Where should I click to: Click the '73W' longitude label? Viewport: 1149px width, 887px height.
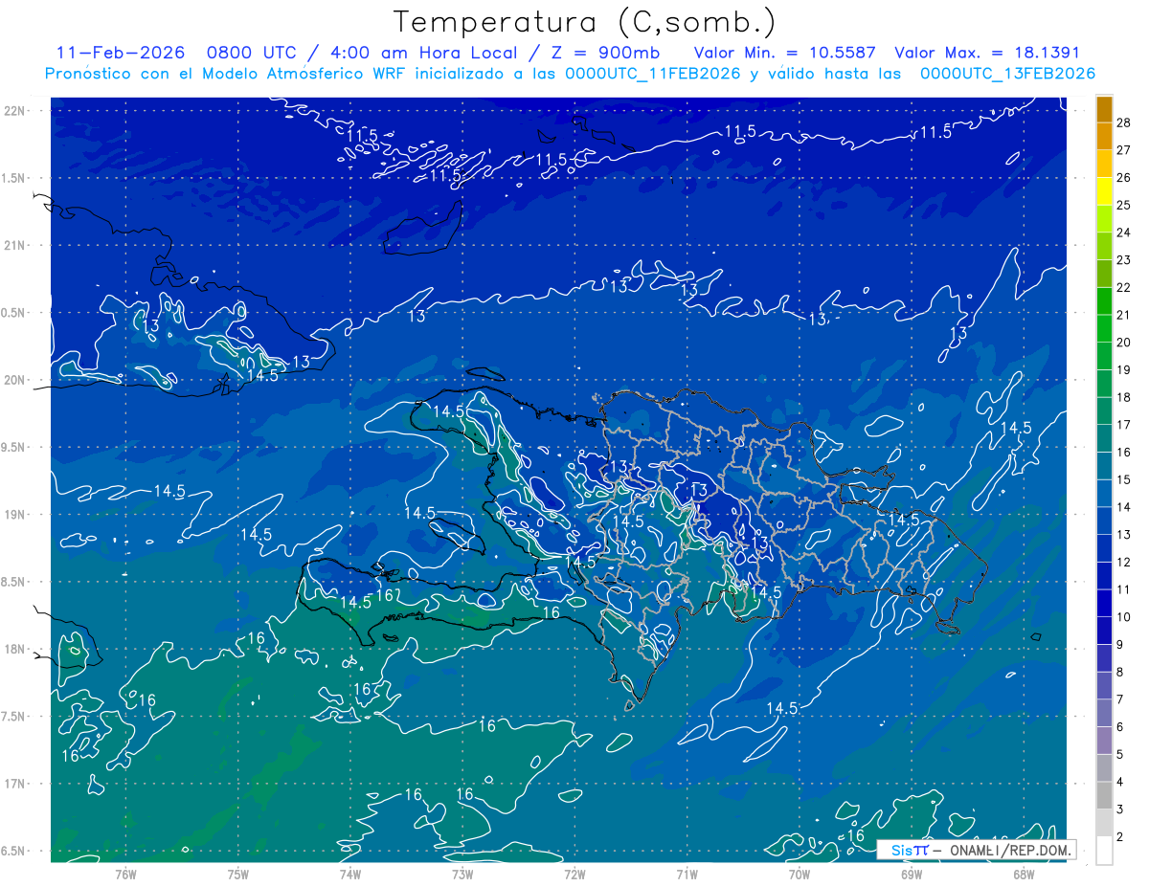click(x=462, y=873)
